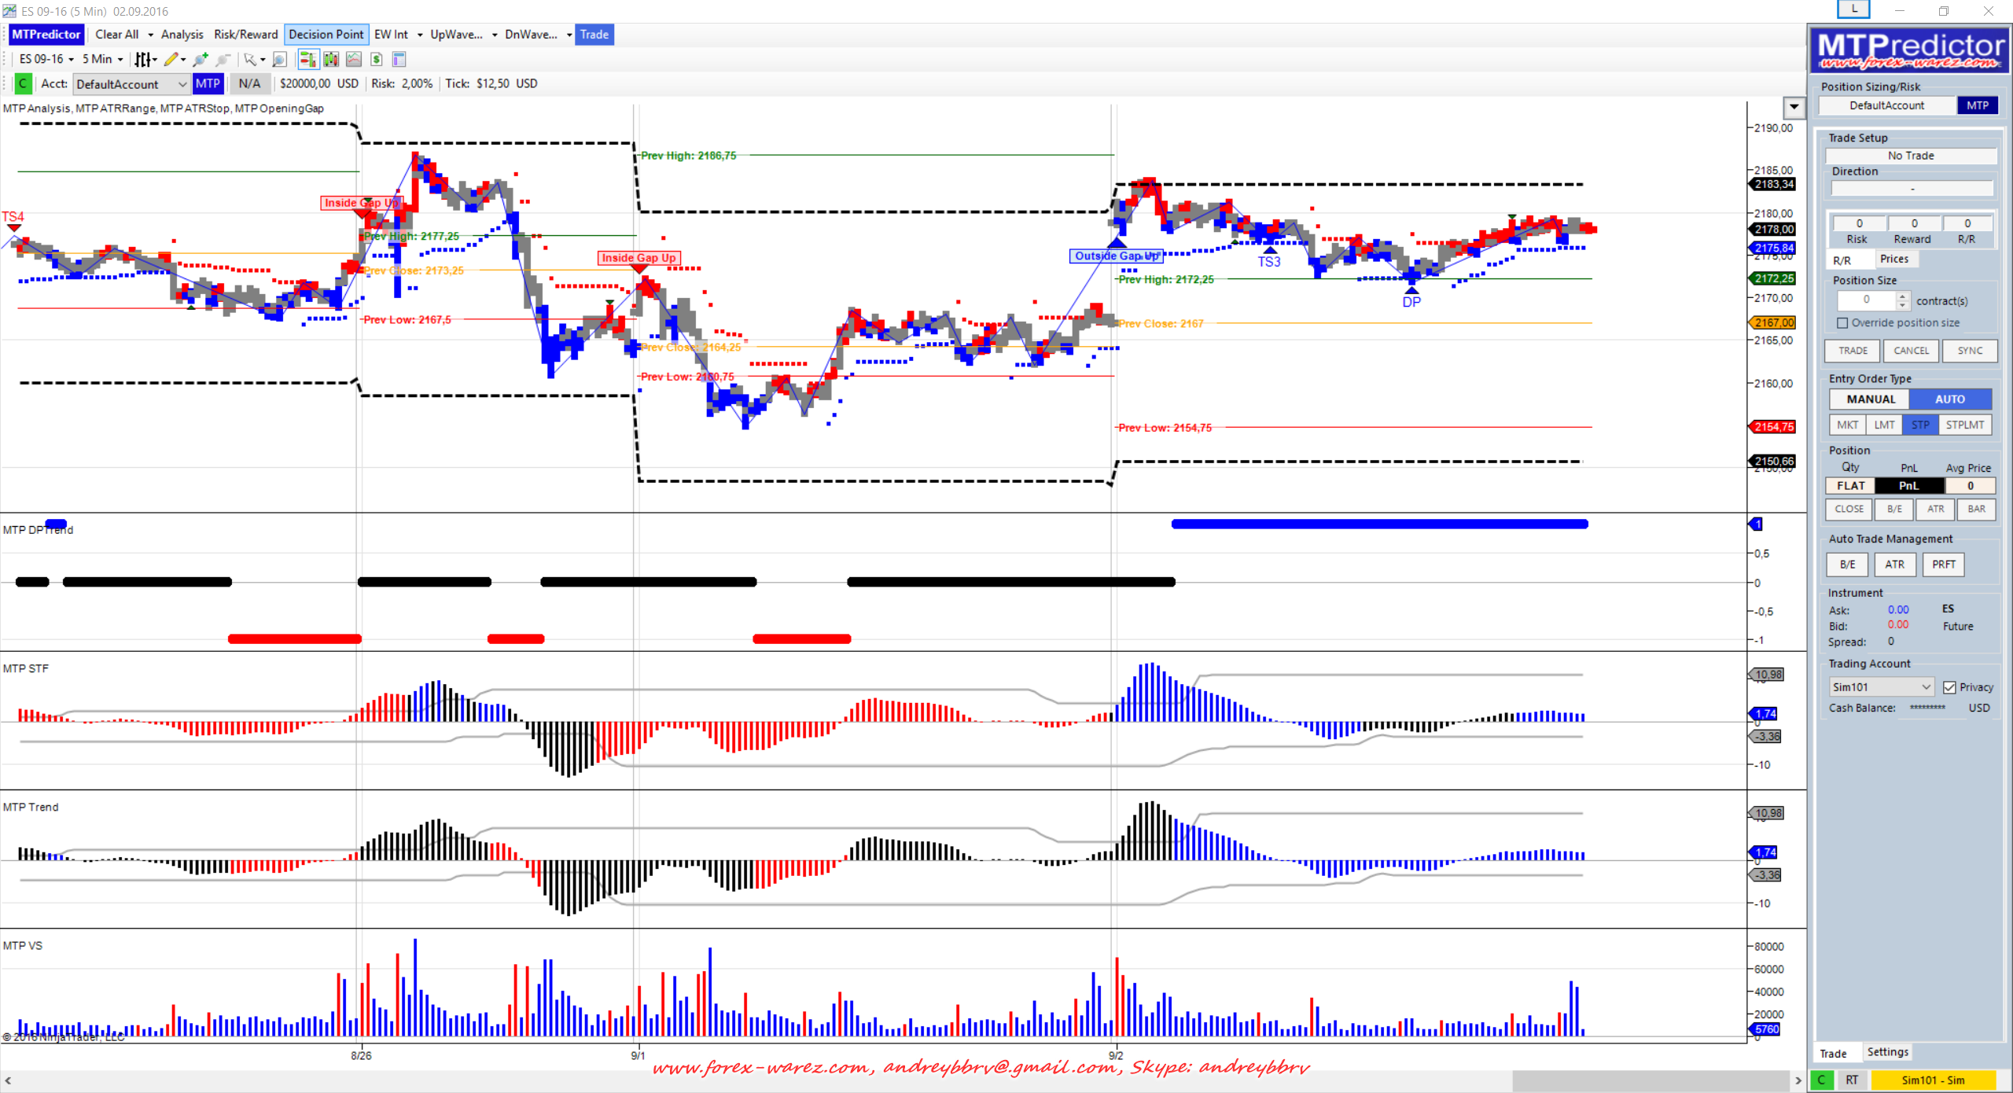Viewport: 2013px width, 1093px height.
Task: Click the horizontal chart scrollbar thumb
Action: (1651, 1080)
